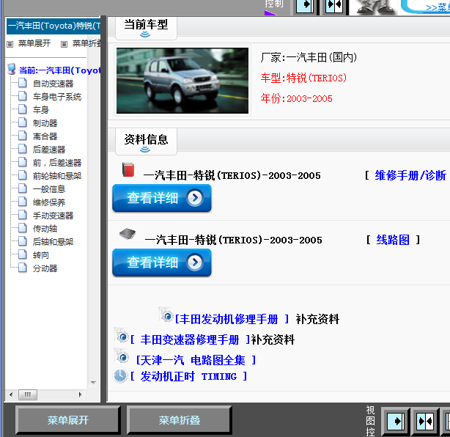Open the 离合器 entry
Viewport: 450px width, 437px height.
tap(45, 136)
